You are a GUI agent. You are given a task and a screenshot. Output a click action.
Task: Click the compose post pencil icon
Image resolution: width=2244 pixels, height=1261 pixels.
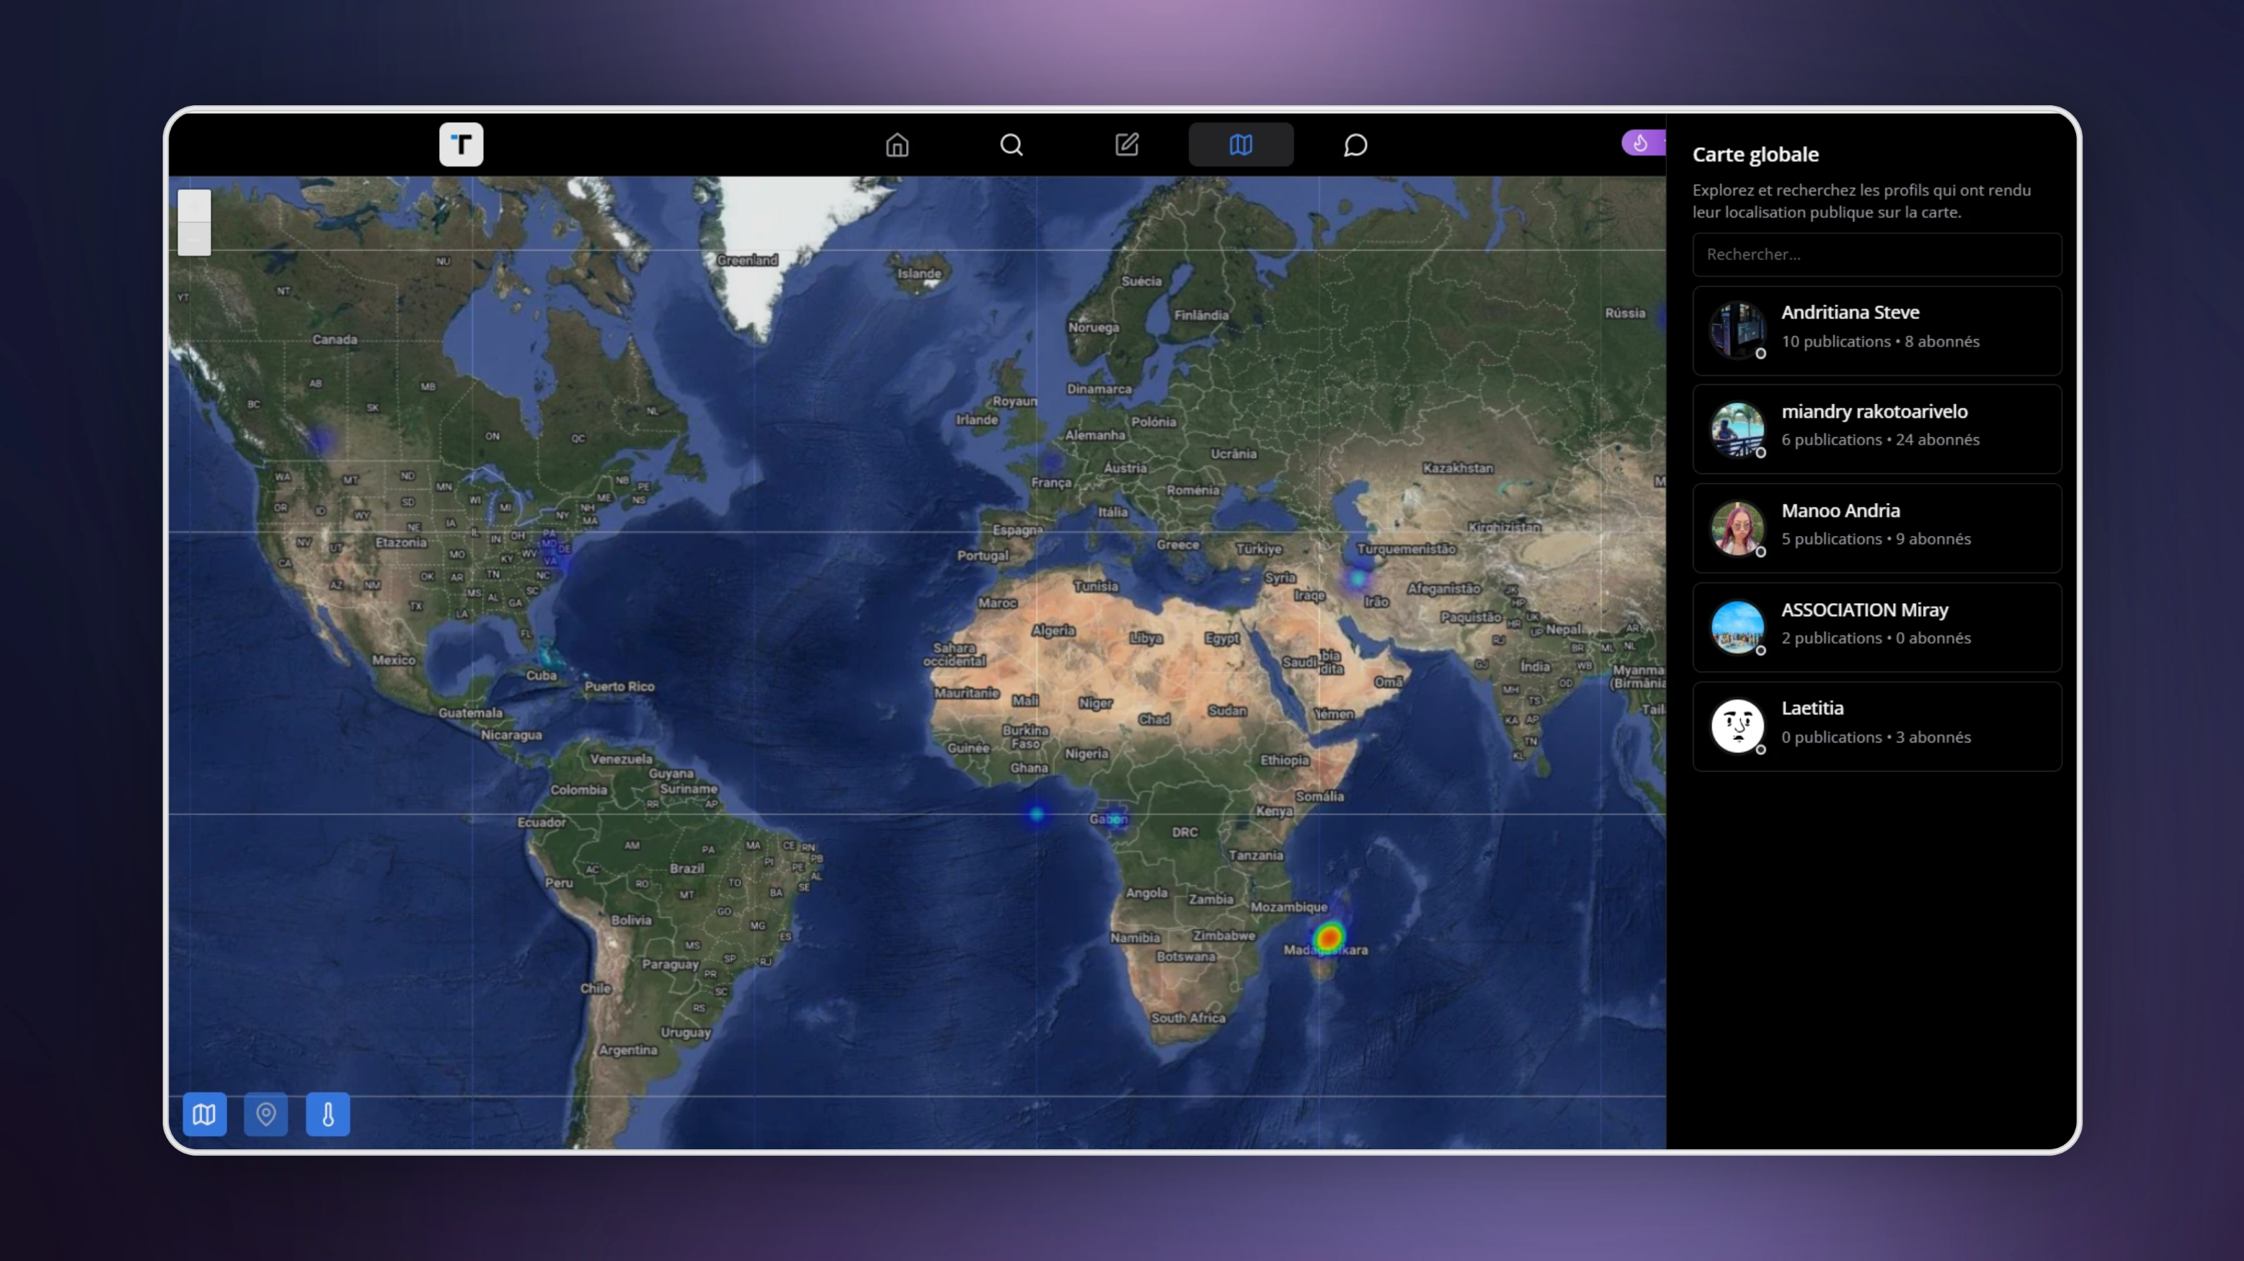pyautogui.click(x=1126, y=145)
